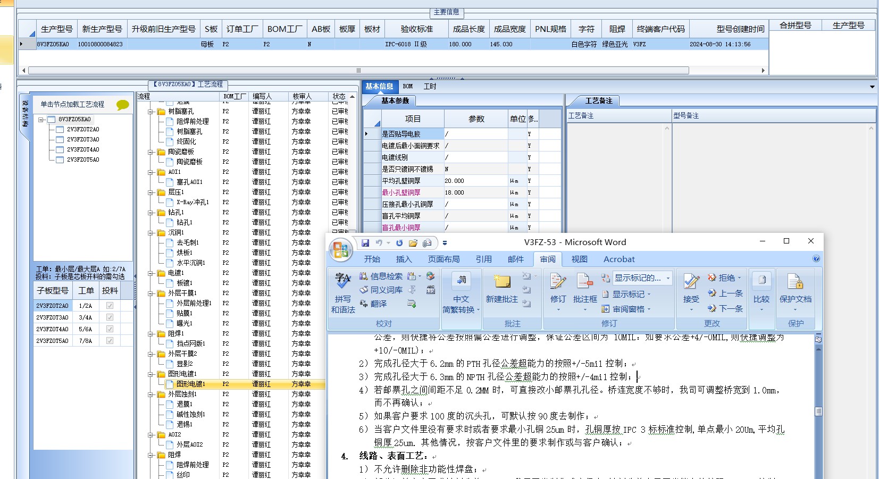Switch to the 工时 tab

click(430, 86)
